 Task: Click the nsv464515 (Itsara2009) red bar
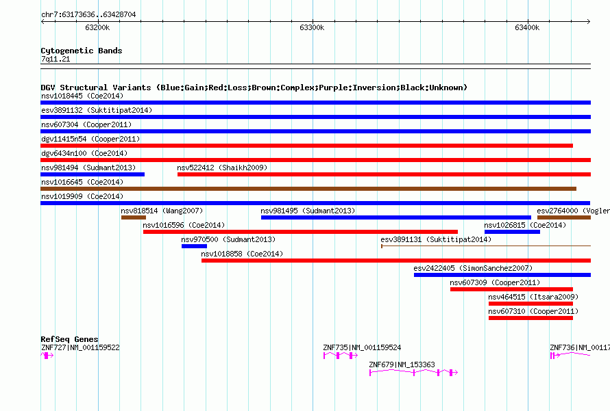pyautogui.click(x=530, y=304)
